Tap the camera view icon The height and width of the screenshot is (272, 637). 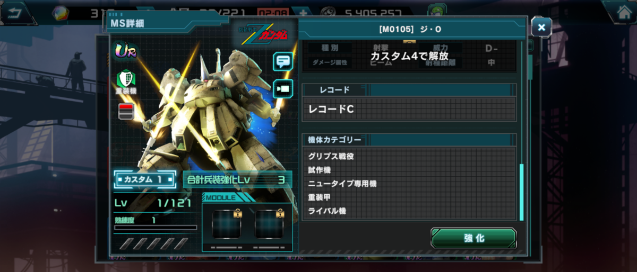pyautogui.click(x=283, y=88)
